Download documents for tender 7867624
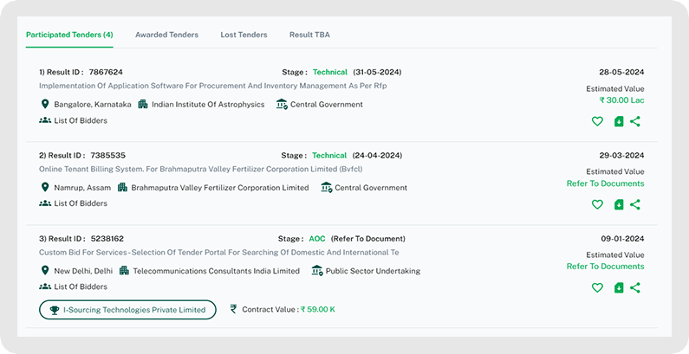 tap(619, 122)
